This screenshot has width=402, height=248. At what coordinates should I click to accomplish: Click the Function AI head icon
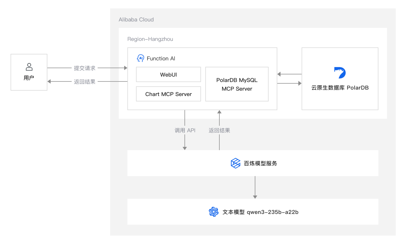pos(141,58)
